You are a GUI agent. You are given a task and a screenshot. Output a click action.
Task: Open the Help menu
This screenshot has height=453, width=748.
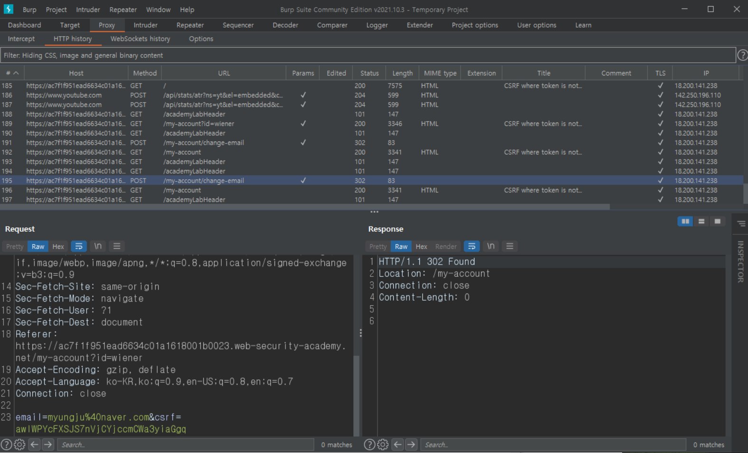187,9
